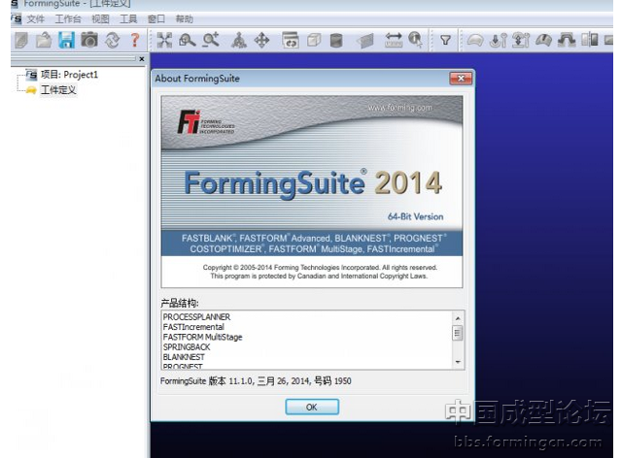
Task: Open the 帮助 menu
Action: tap(185, 18)
